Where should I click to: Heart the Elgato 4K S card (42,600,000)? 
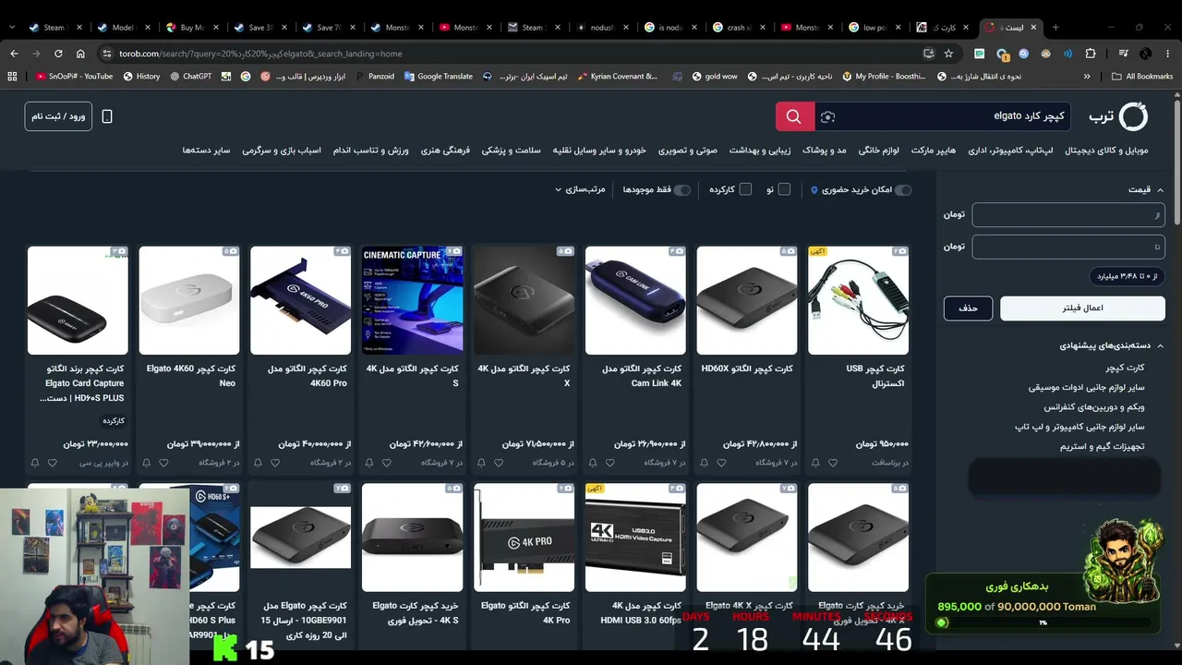[x=387, y=463]
